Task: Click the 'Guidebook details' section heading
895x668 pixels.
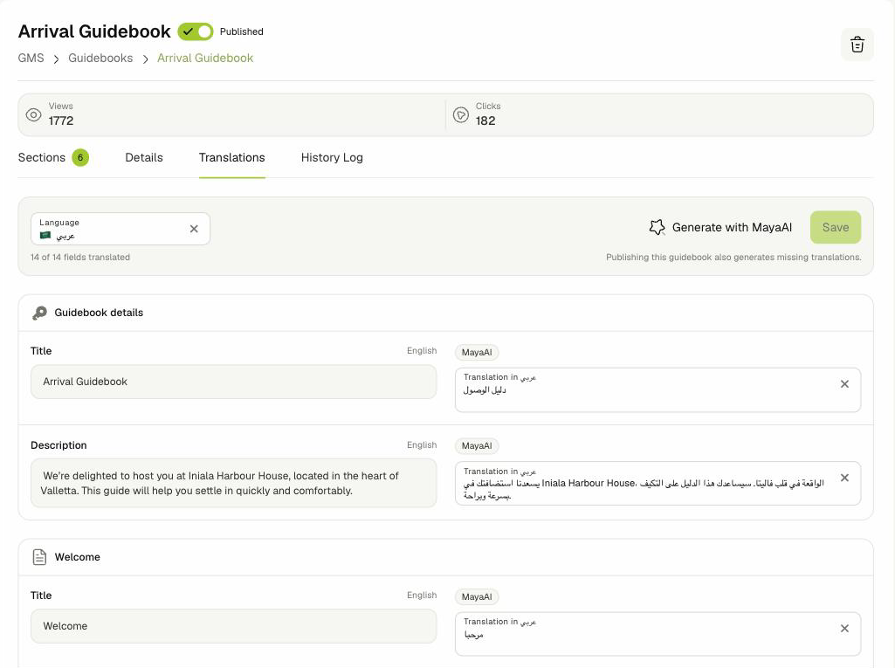Action: coord(99,313)
